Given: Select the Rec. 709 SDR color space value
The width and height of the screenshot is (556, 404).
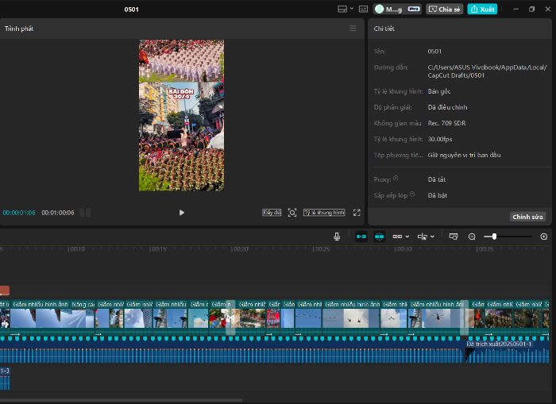Looking at the screenshot, I should click(446, 123).
